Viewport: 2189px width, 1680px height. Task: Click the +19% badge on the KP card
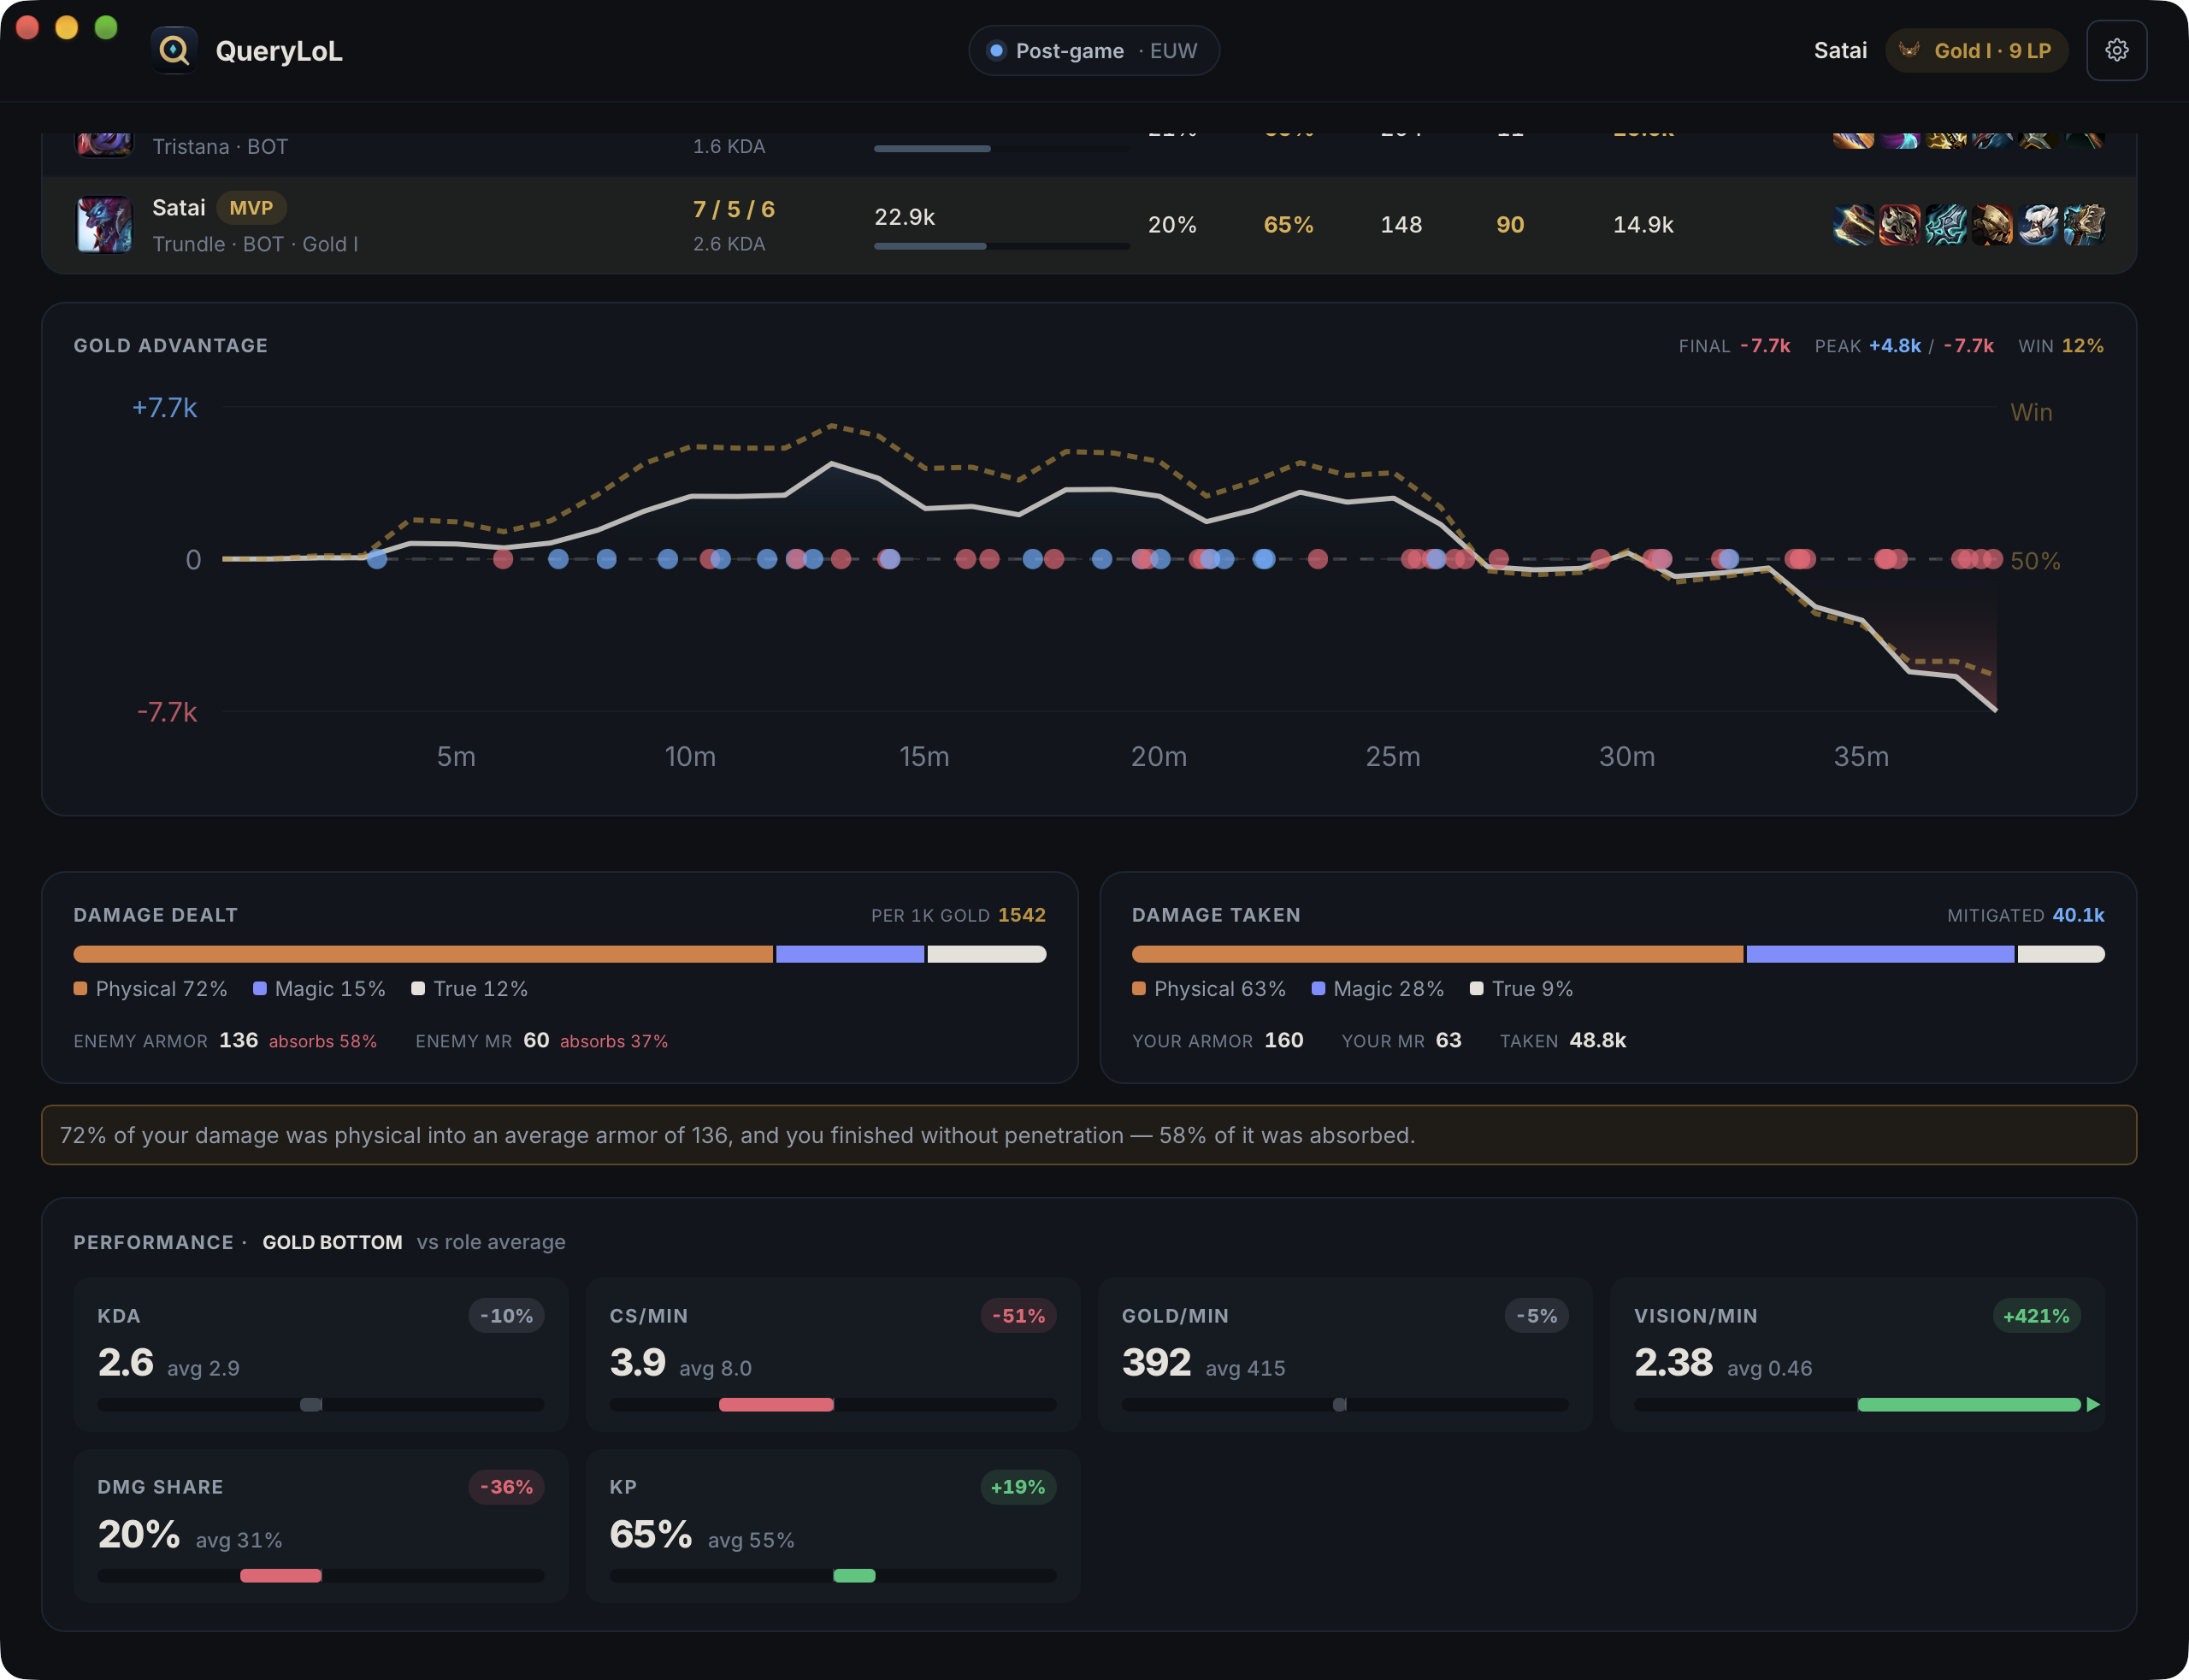(1018, 1487)
